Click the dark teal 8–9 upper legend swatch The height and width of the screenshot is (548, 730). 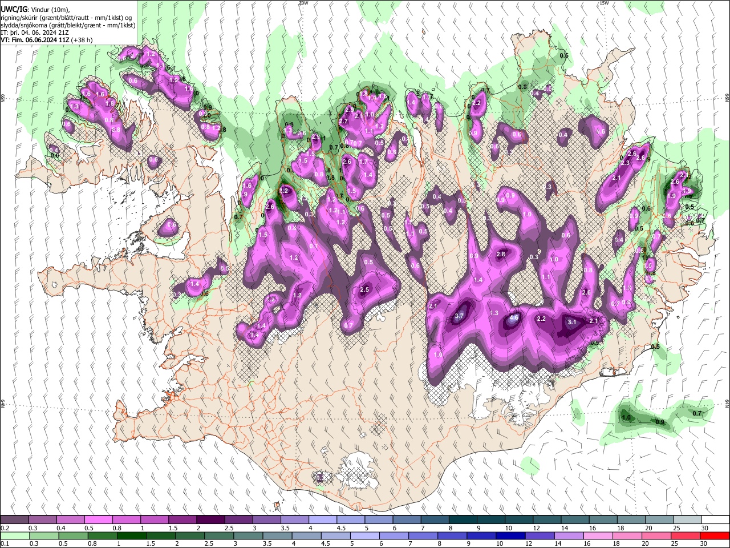coord(463,520)
